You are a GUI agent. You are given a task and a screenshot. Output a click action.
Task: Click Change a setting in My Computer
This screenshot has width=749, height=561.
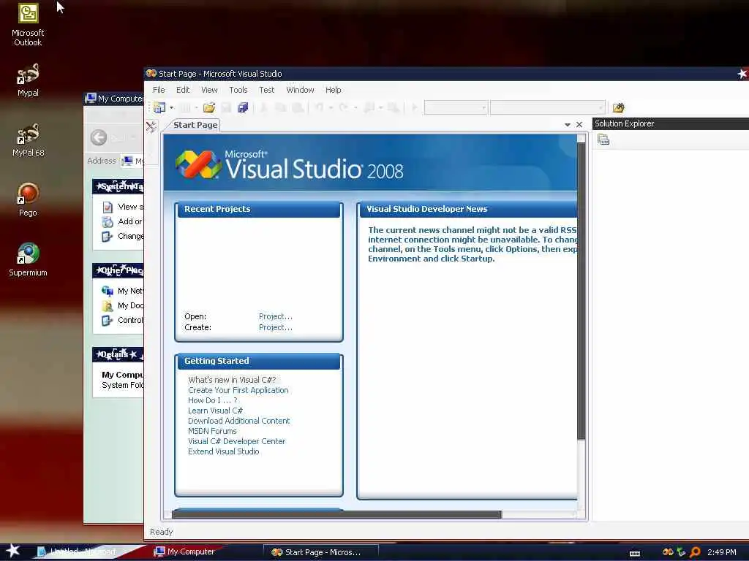(130, 236)
